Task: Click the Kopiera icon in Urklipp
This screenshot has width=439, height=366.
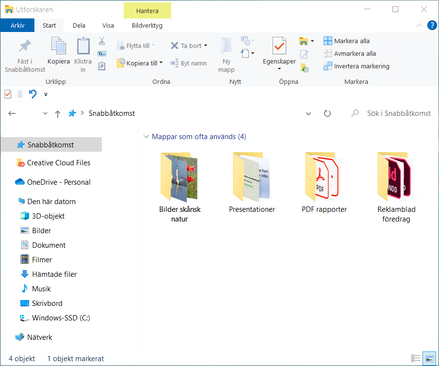Action: pos(58,47)
